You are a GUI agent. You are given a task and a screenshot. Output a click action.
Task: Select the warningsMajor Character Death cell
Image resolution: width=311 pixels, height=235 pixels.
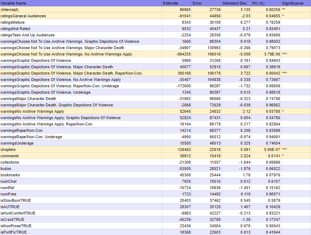tap(81, 99)
